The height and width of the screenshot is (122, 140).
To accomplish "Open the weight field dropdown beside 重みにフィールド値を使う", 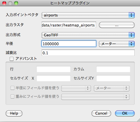I will [x=95, y=97].
